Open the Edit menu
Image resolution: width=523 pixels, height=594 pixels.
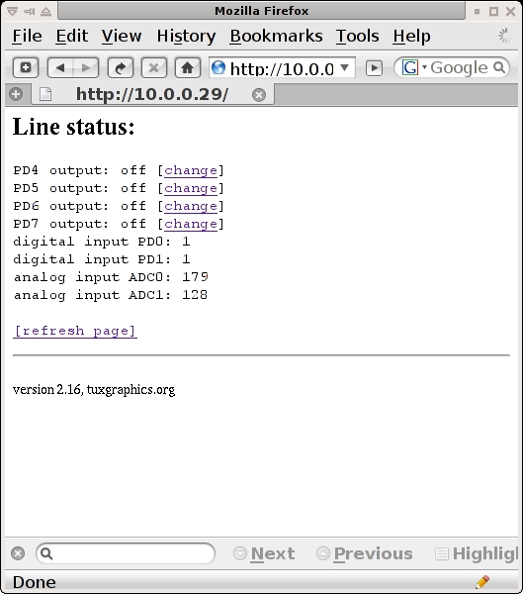pos(71,37)
